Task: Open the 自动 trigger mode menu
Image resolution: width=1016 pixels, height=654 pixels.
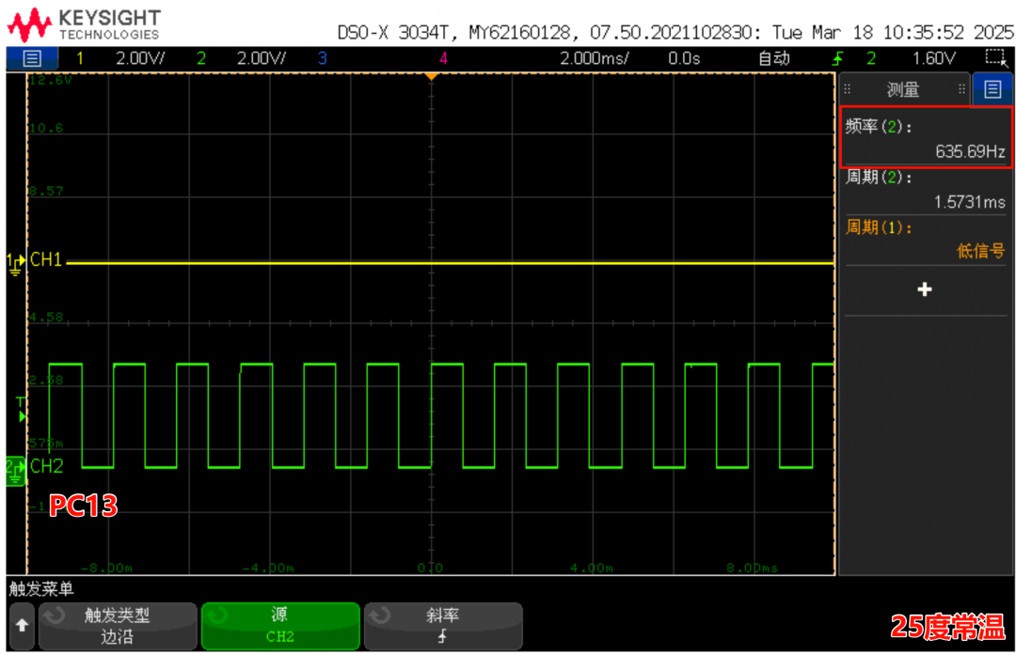Action: pyautogui.click(x=774, y=58)
